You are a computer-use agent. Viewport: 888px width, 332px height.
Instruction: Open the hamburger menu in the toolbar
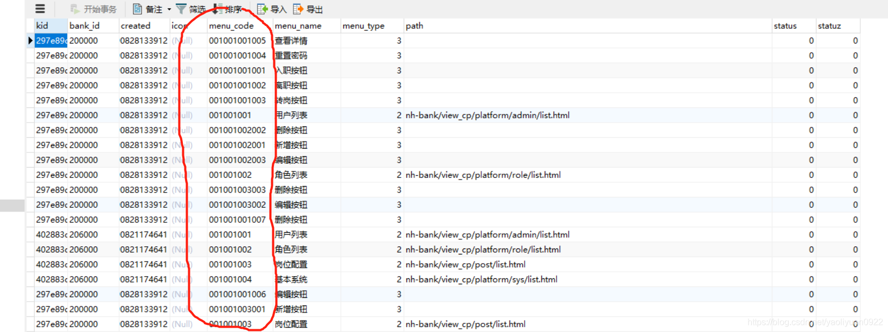point(40,9)
